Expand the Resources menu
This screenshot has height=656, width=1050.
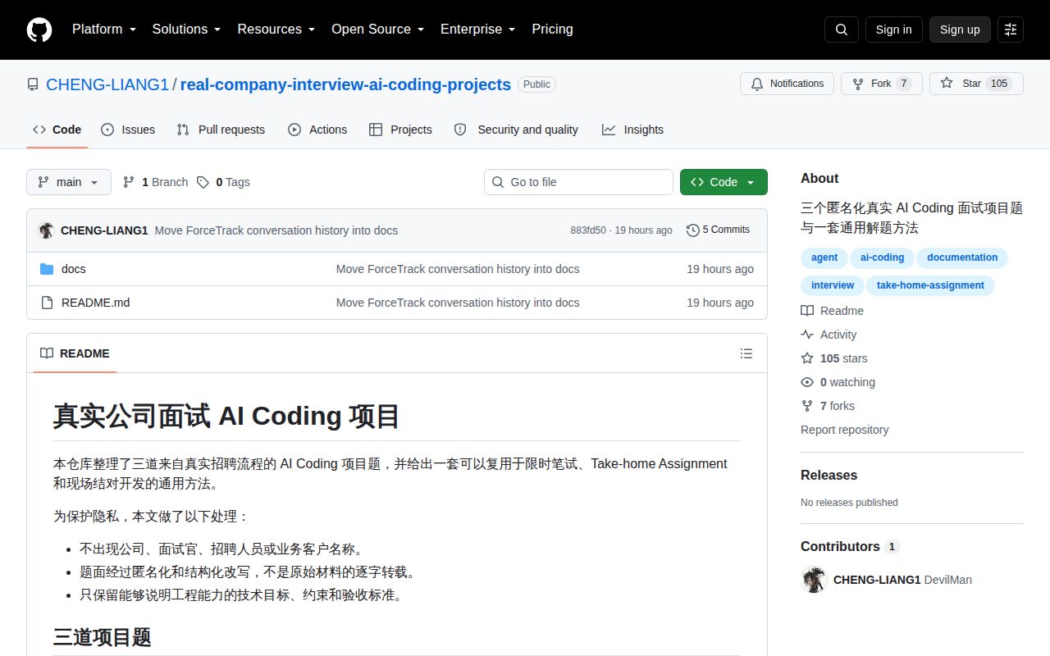276,30
